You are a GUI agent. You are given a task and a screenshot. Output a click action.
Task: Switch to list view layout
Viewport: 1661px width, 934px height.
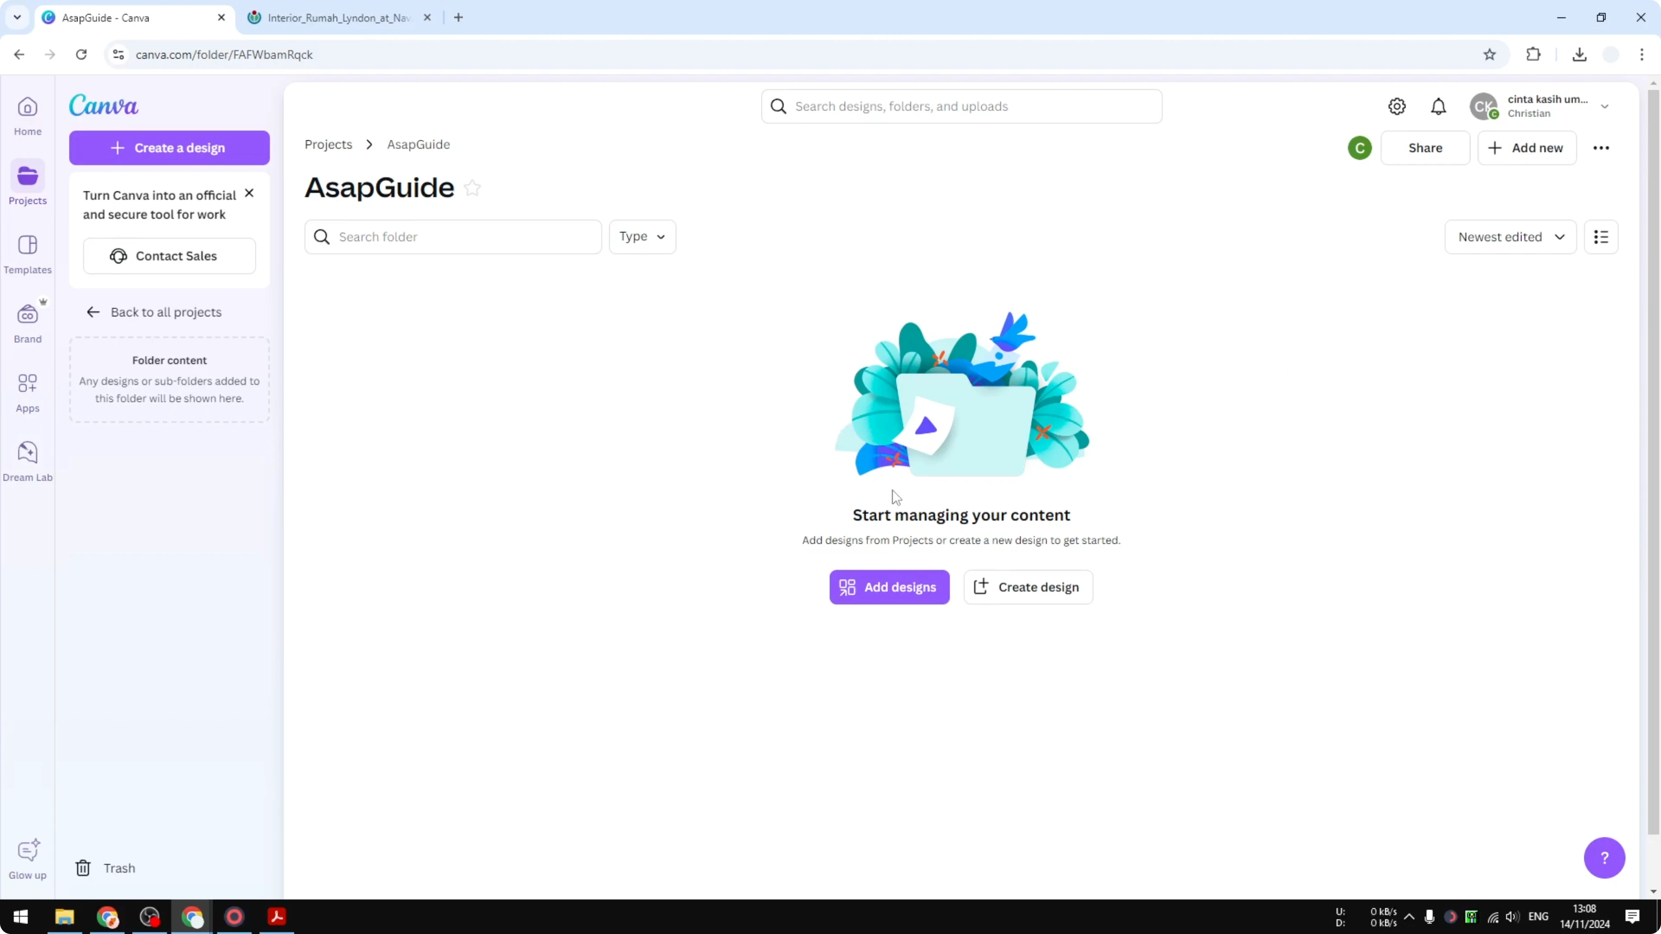tap(1602, 236)
